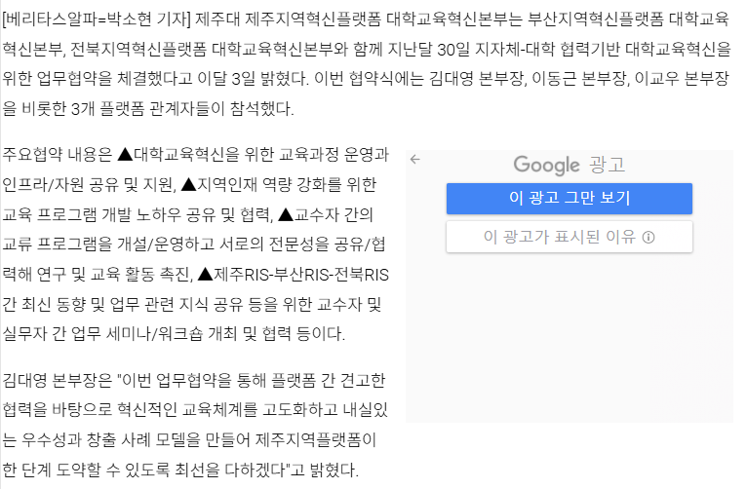The width and height of the screenshot is (747, 489).
Task: Click the info icon beside 이 광고가 표시된 이유
Action: (x=649, y=238)
